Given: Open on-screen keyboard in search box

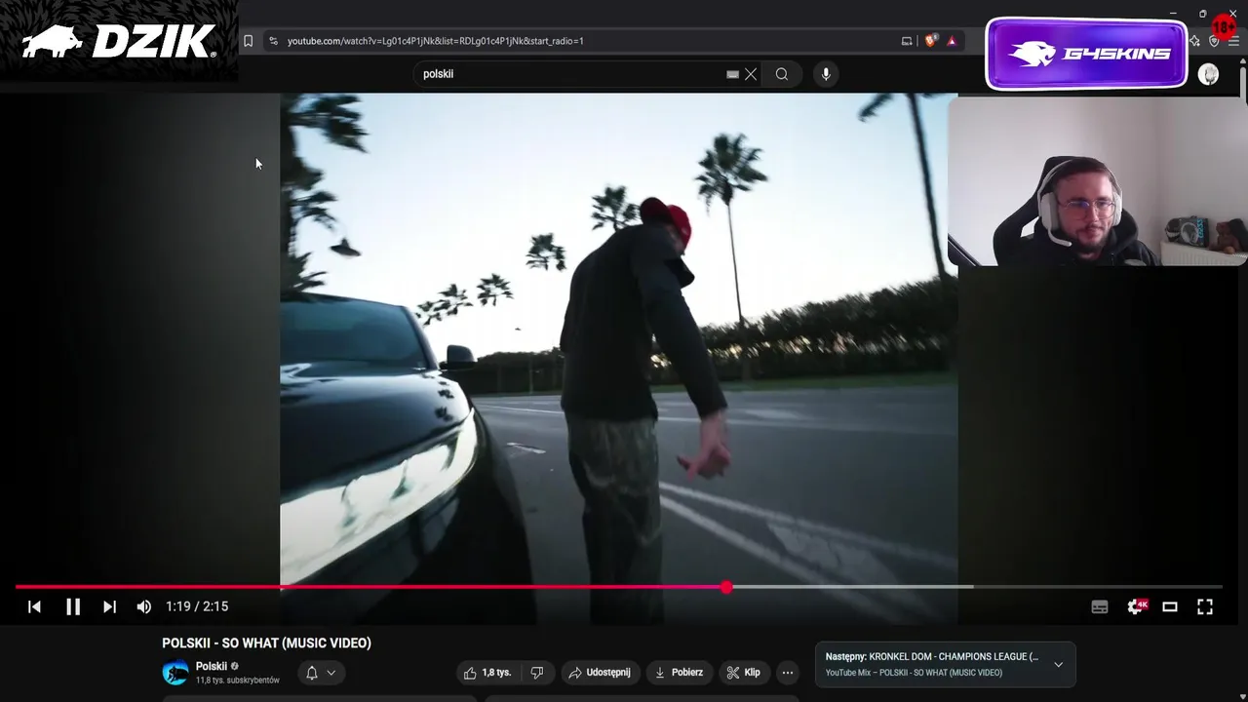Looking at the screenshot, I should click(732, 74).
